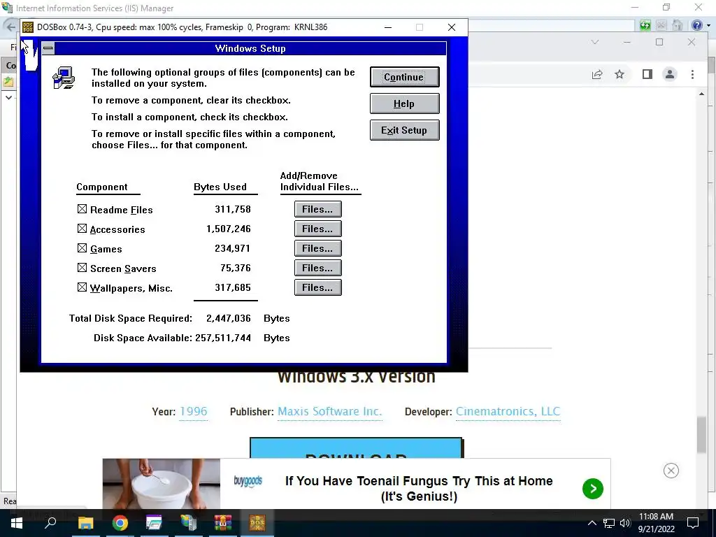Viewport: 716px width, 537px height.
Task: Open Files... for Screen Savers
Action: pyautogui.click(x=318, y=268)
